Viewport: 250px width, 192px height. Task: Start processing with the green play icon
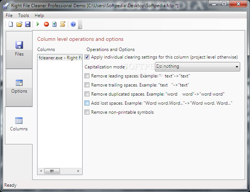point(38,24)
